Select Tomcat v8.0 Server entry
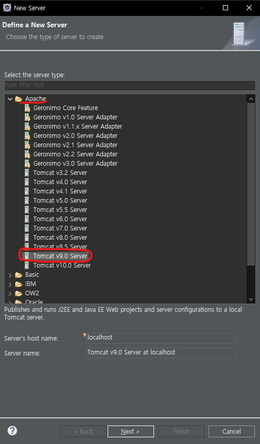This screenshot has height=444, width=260. pos(60,238)
